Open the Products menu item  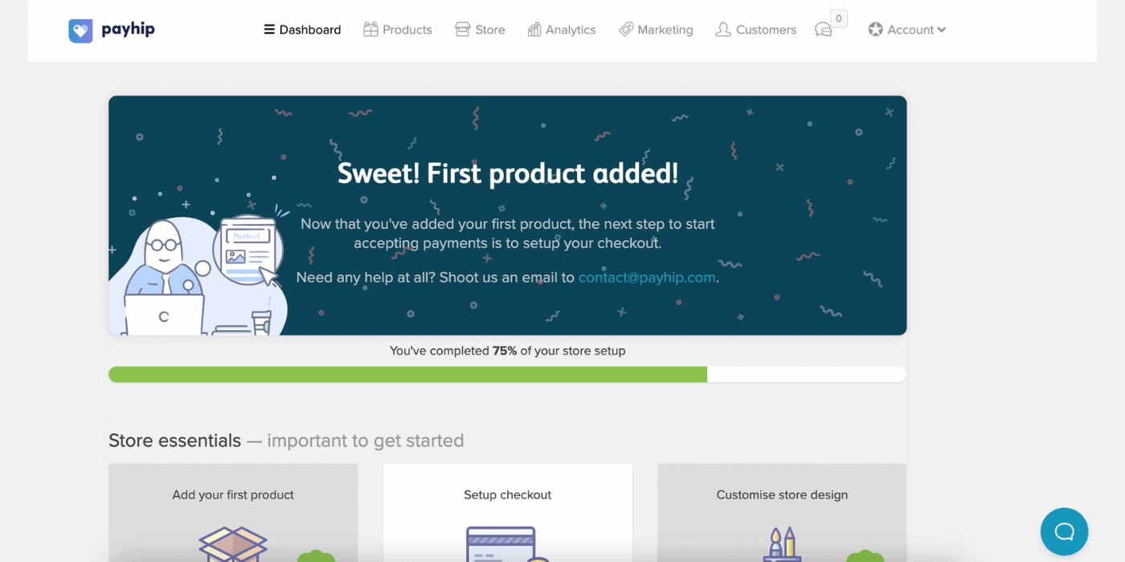398,30
